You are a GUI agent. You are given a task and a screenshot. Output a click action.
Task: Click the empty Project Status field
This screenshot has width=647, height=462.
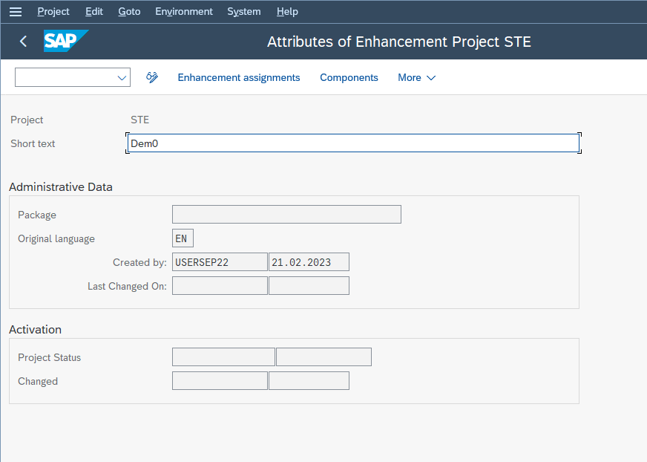click(x=223, y=357)
